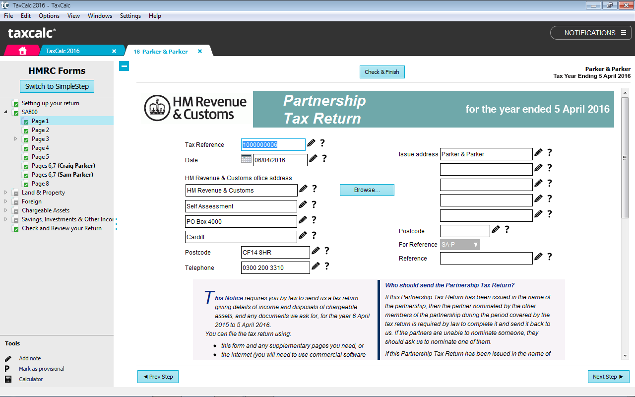Expand the Land & Property tree node
Viewport: 635px width, 397px height.
(x=6, y=193)
